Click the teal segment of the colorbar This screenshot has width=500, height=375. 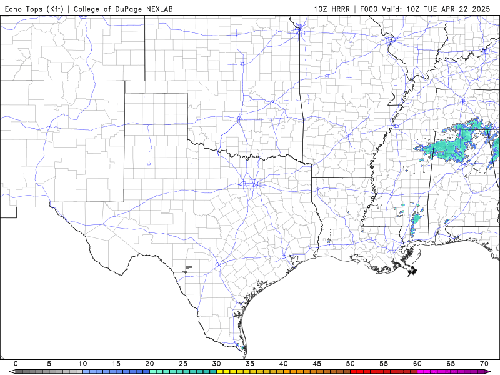tap(183, 372)
